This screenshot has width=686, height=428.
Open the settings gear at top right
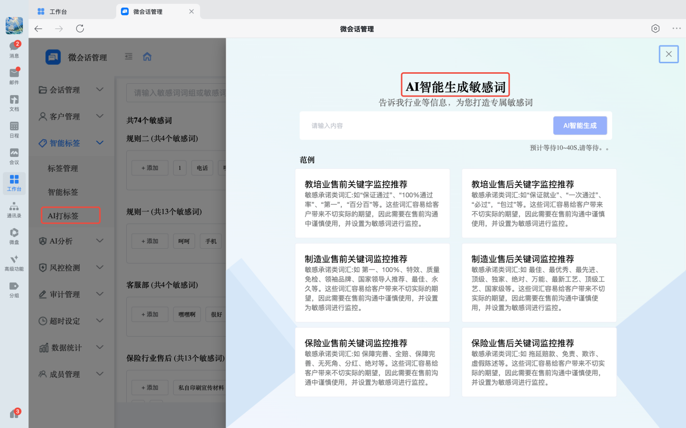(x=655, y=28)
